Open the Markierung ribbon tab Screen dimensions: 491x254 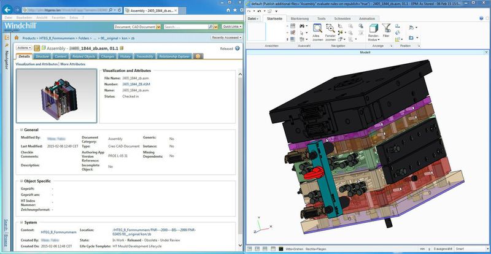click(x=300, y=19)
